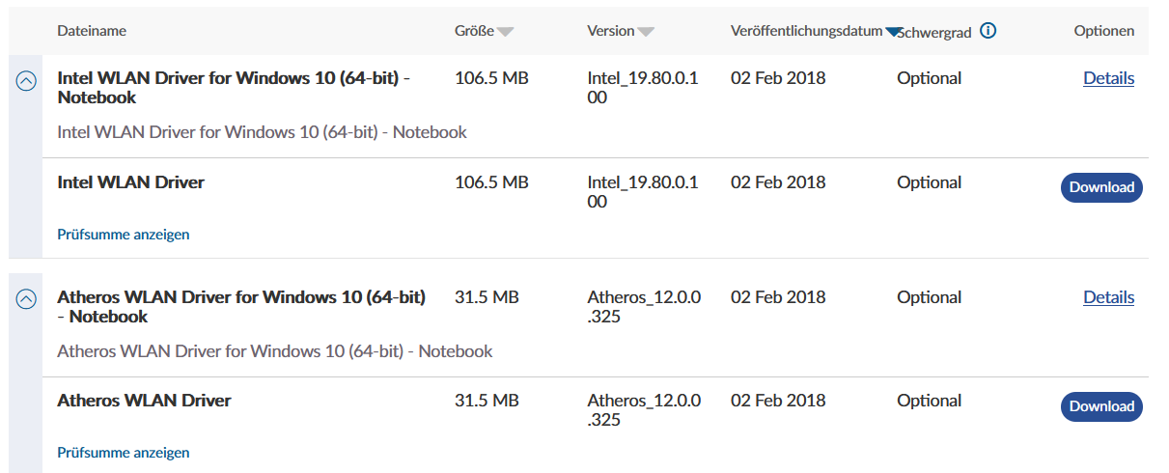1169x473 pixels.
Task: Click 106.5 MB in Intel group header row
Action: click(x=491, y=78)
